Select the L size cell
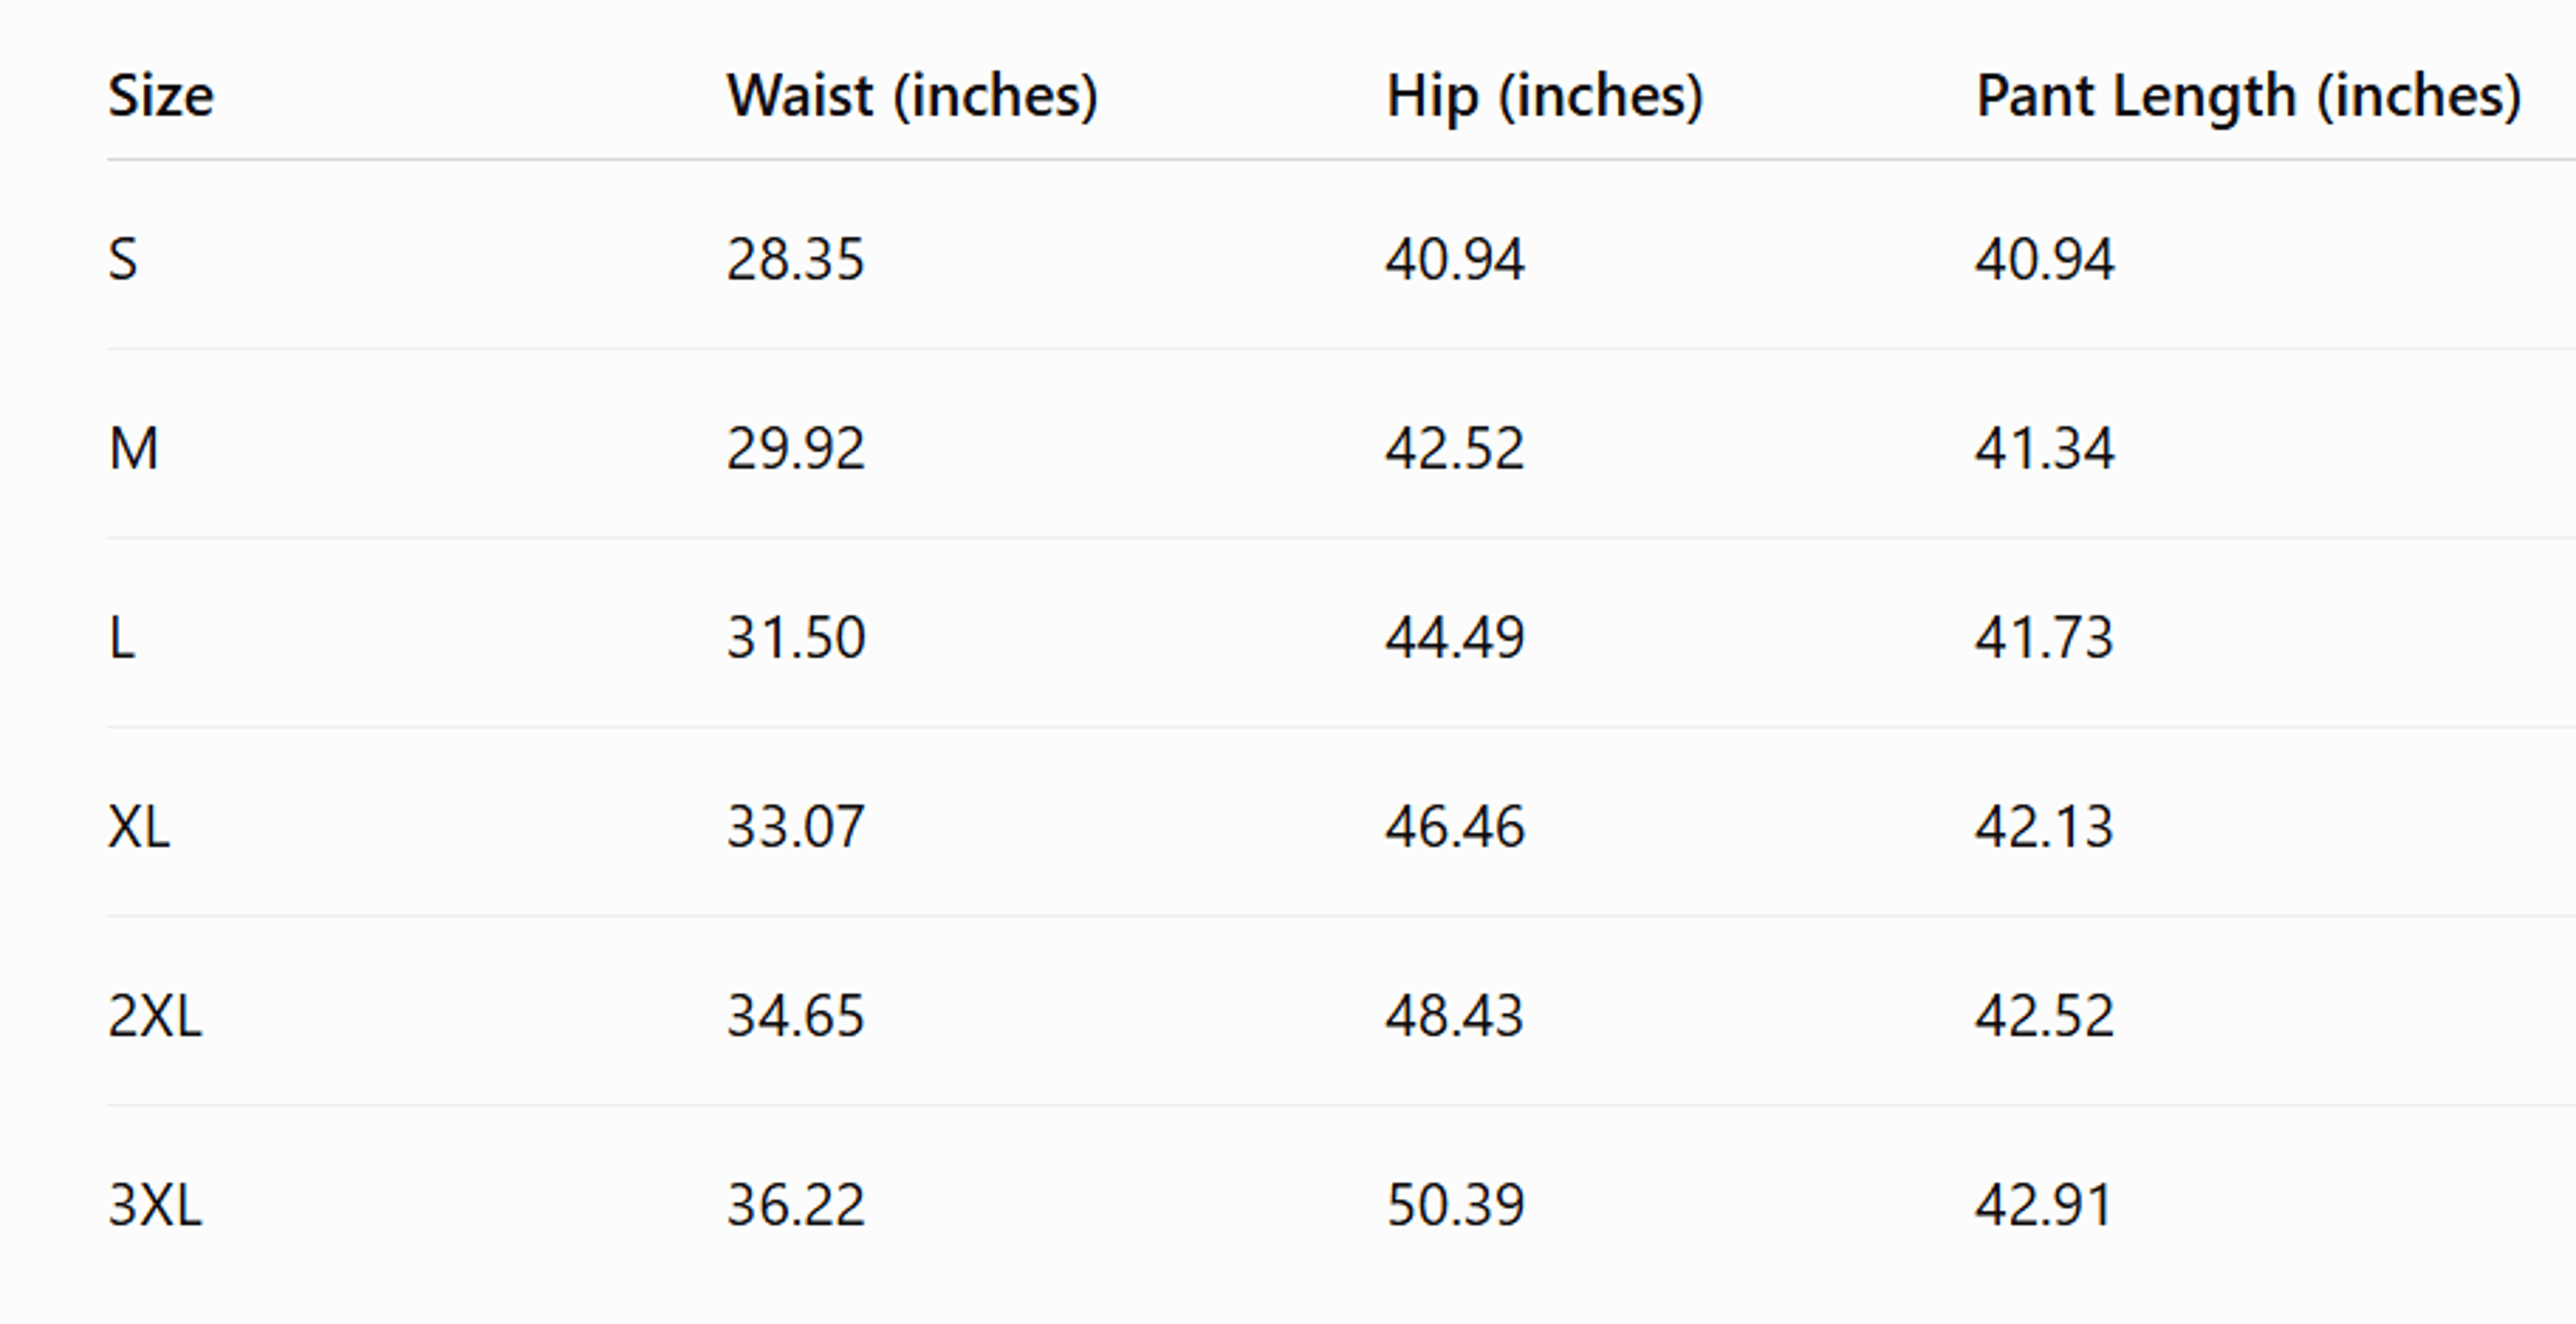The height and width of the screenshot is (1324, 2576). 121,637
